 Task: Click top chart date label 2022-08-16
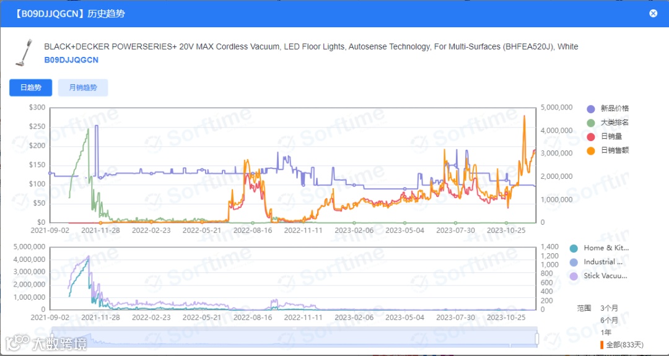[x=253, y=230]
